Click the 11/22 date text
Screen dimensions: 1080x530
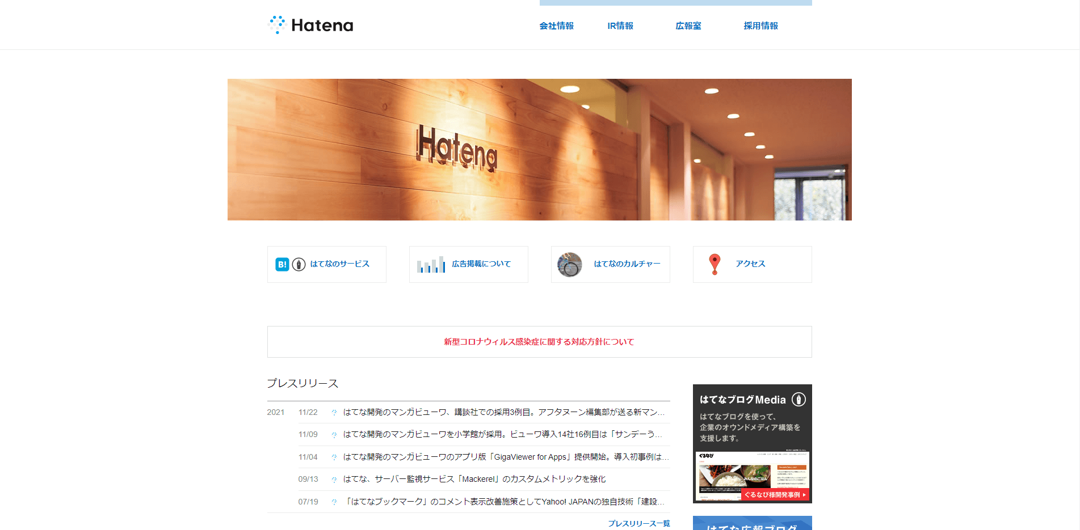(308, 412)
